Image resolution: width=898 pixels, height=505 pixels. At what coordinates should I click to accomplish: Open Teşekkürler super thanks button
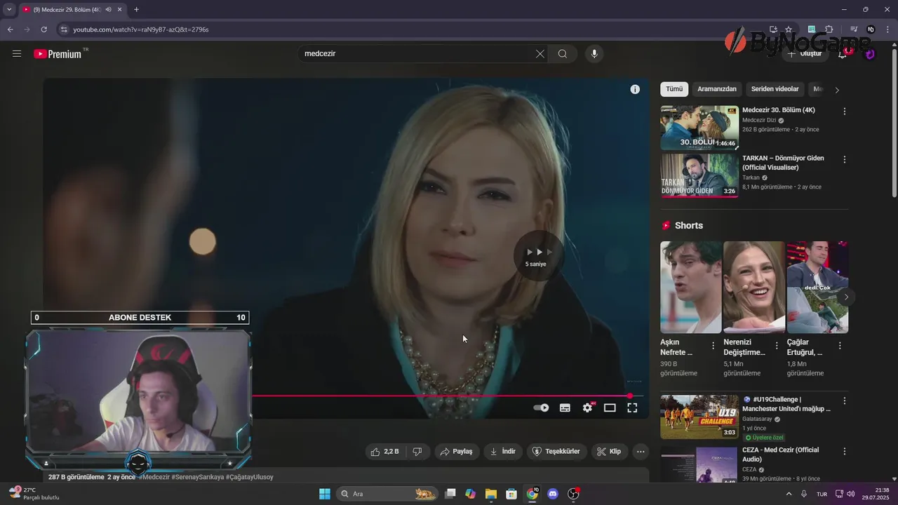click(557, 452)
